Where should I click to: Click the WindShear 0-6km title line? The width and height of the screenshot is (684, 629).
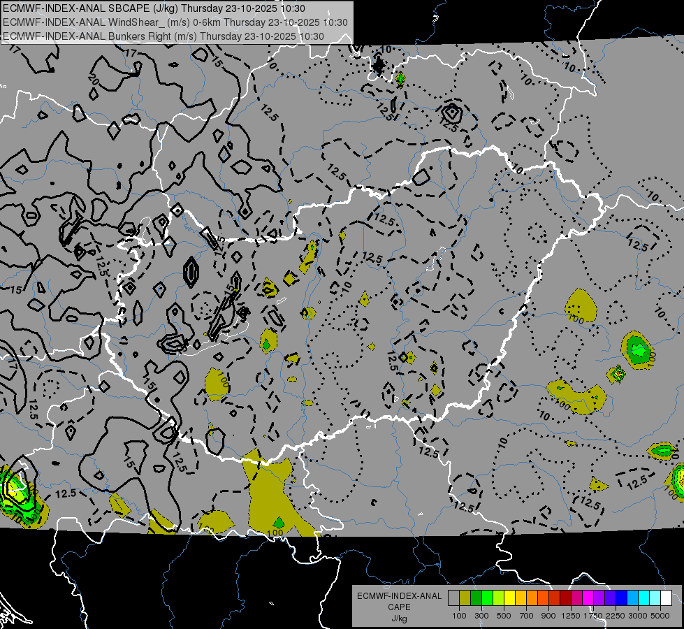coord(175,22)
